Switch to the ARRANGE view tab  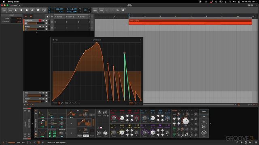pos(12,143)
